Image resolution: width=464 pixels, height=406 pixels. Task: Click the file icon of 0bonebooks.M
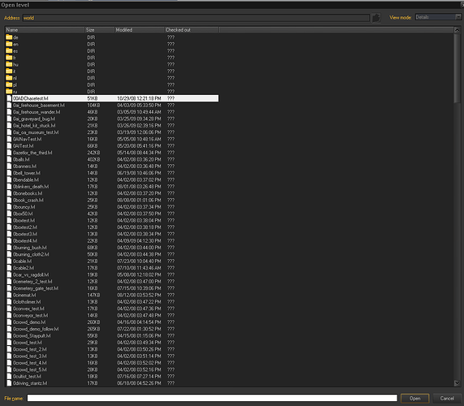[x=9, y=193]
